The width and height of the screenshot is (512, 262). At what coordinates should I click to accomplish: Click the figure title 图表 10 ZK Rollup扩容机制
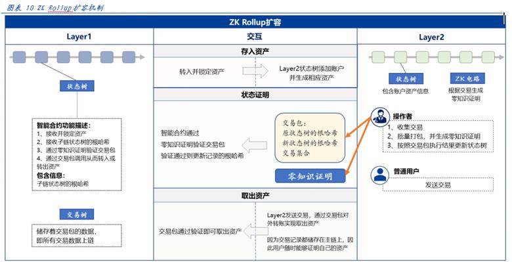[x=55, y=8]
